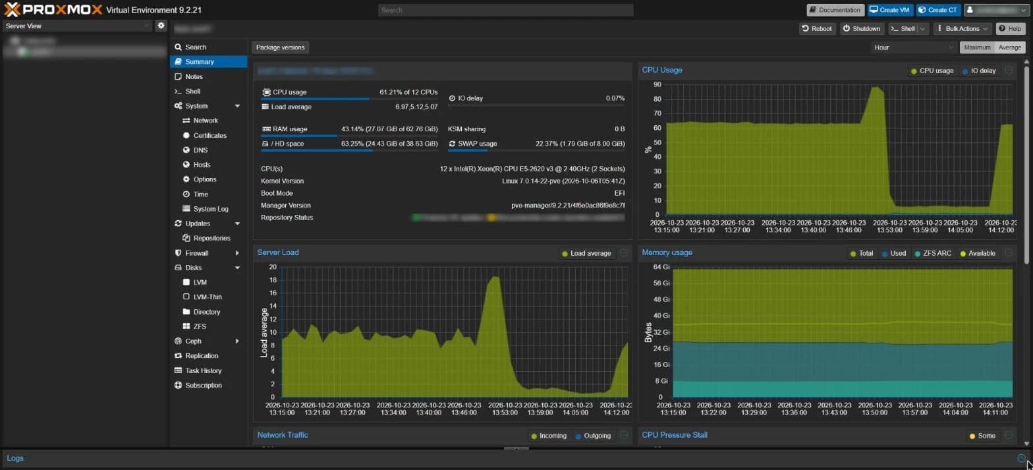Click the Ceph icon in sidebar
This screenshot has height=470, width=1033.
[x=178, y=341]
